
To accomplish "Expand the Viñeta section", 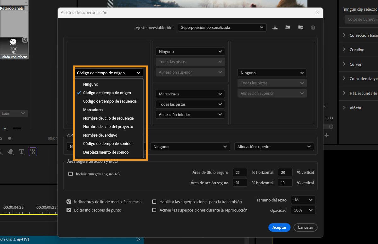I will [x=344, y=107].
